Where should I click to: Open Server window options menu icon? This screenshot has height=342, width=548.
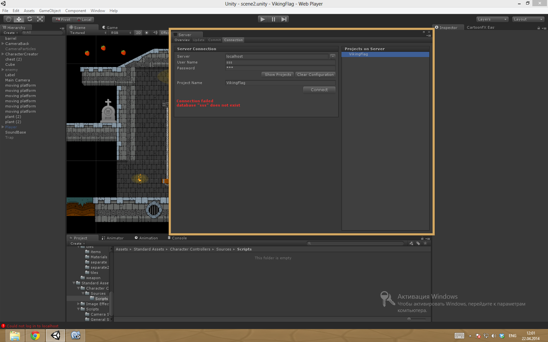[429, 36]
